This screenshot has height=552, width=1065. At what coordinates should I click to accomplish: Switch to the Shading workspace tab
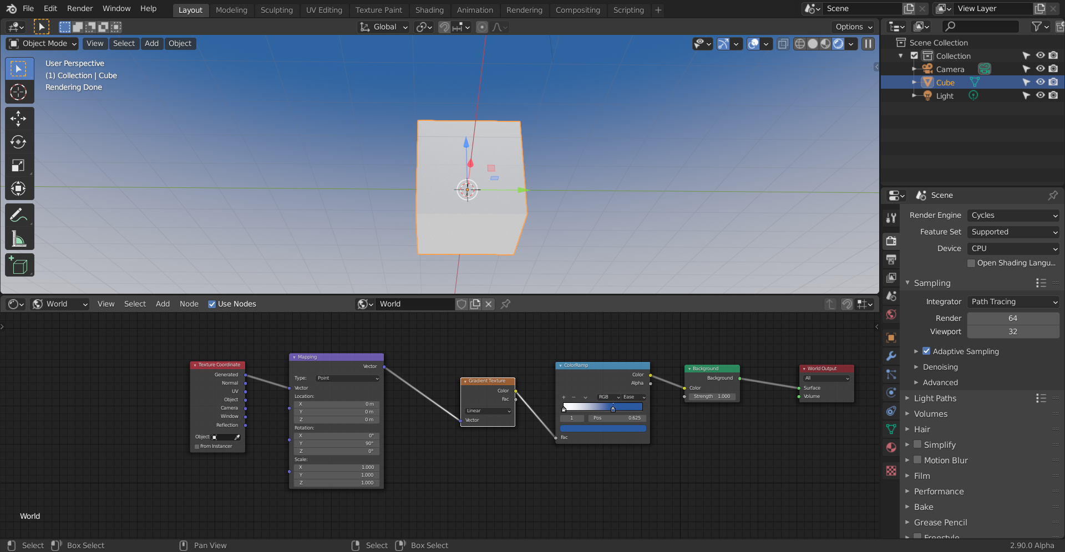point(429,10)
